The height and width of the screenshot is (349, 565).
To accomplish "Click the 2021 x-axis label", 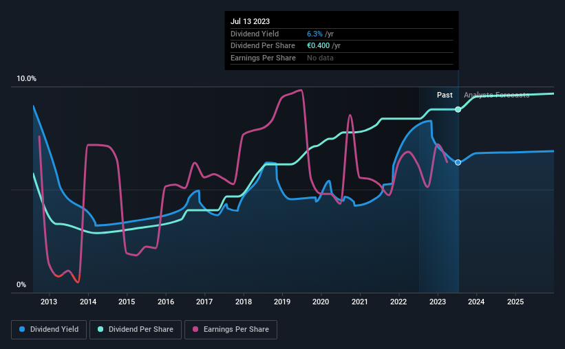I will [360, 302].
